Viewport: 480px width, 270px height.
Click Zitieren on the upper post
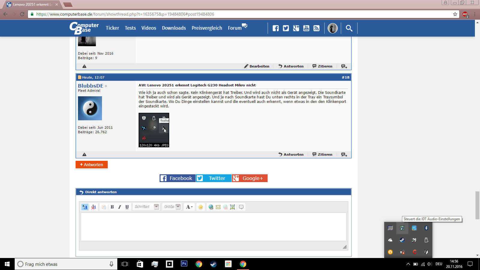[x=322, y=66]
